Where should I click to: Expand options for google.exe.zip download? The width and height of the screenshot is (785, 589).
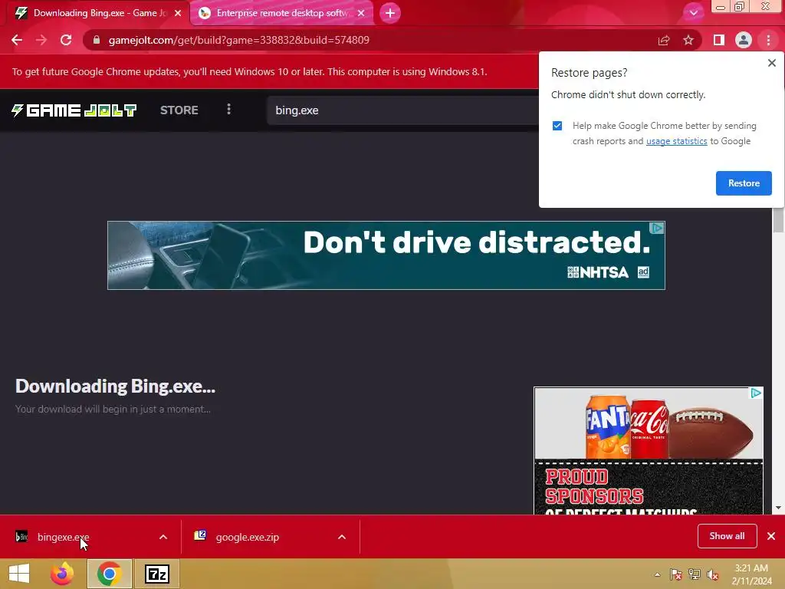pyautogui.click(x=342, y=537)
